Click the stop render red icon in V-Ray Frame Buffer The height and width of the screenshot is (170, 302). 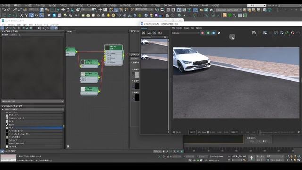pos(293,33)
